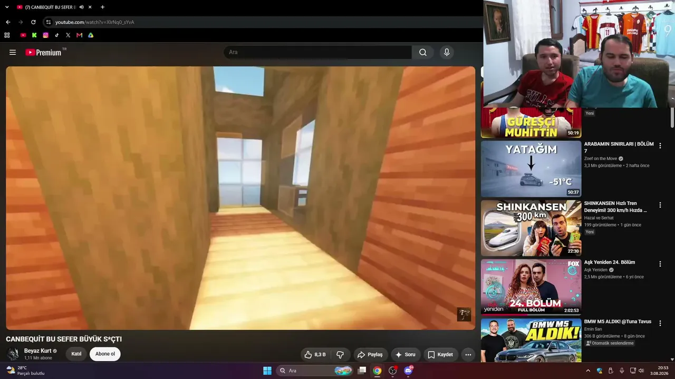Screen dimensions: 675x379
Task: Switch to Google Chrome on taskbar
Action: [377, 371]
